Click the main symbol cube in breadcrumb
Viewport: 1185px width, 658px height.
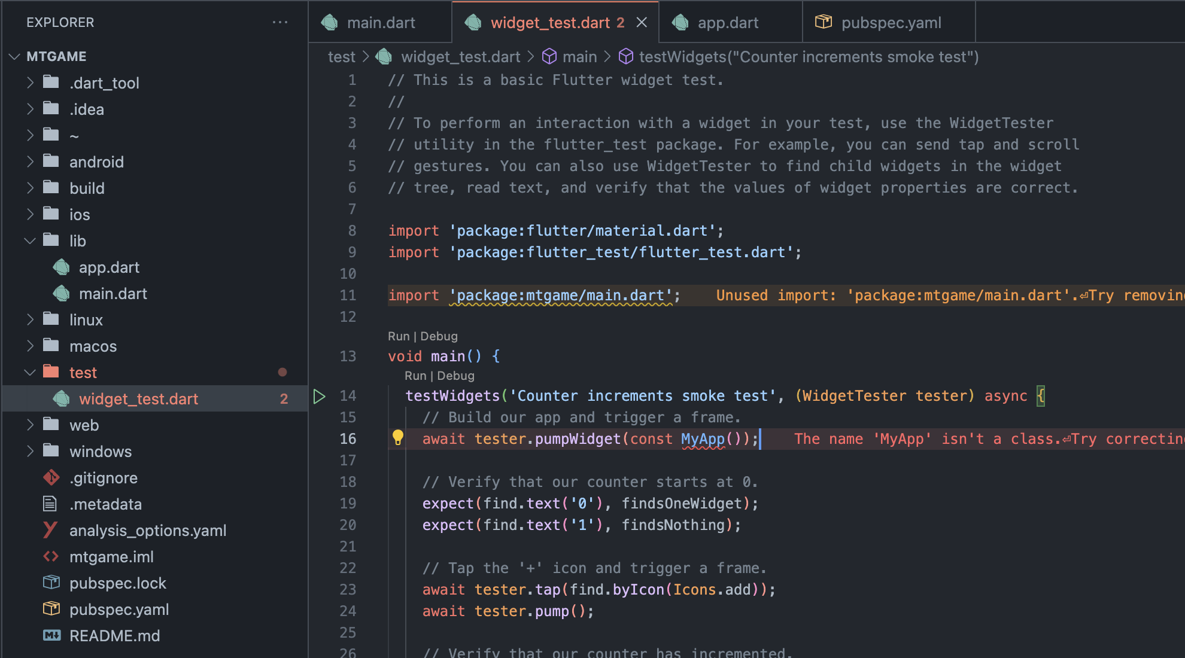pos(549,57)
